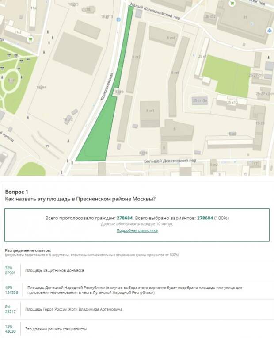Click the blue transit stop icon on Конюшковская
The width and height of the screenshot is (274, 338).
pyautogui.click(x=118, y=19)
